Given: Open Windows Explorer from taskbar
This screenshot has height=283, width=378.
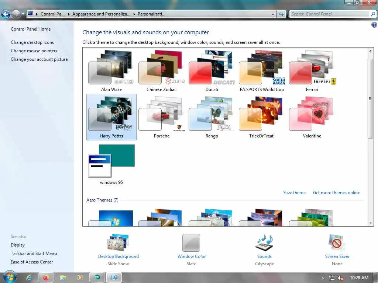Looking at the screenshot, I should click(x=63, y=278).
